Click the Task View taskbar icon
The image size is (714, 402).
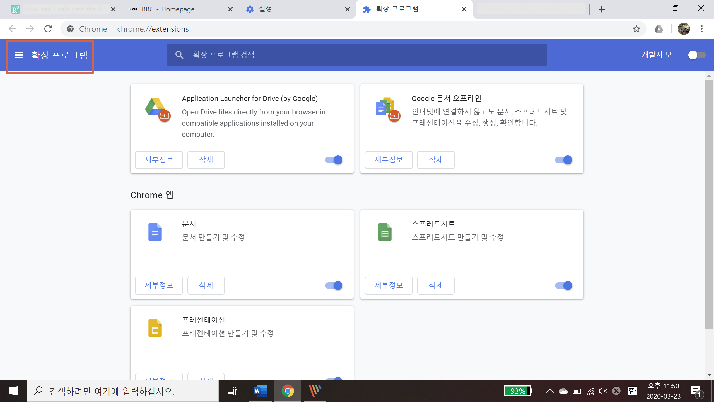[x=232, y=391]
